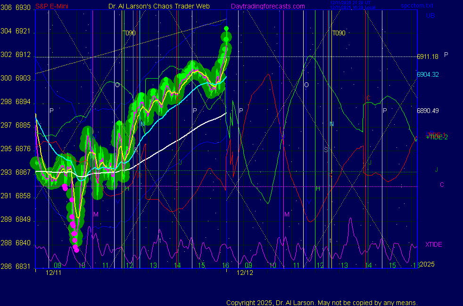Click the 2025 year label
Screen dimensions: 463x306
427,265
